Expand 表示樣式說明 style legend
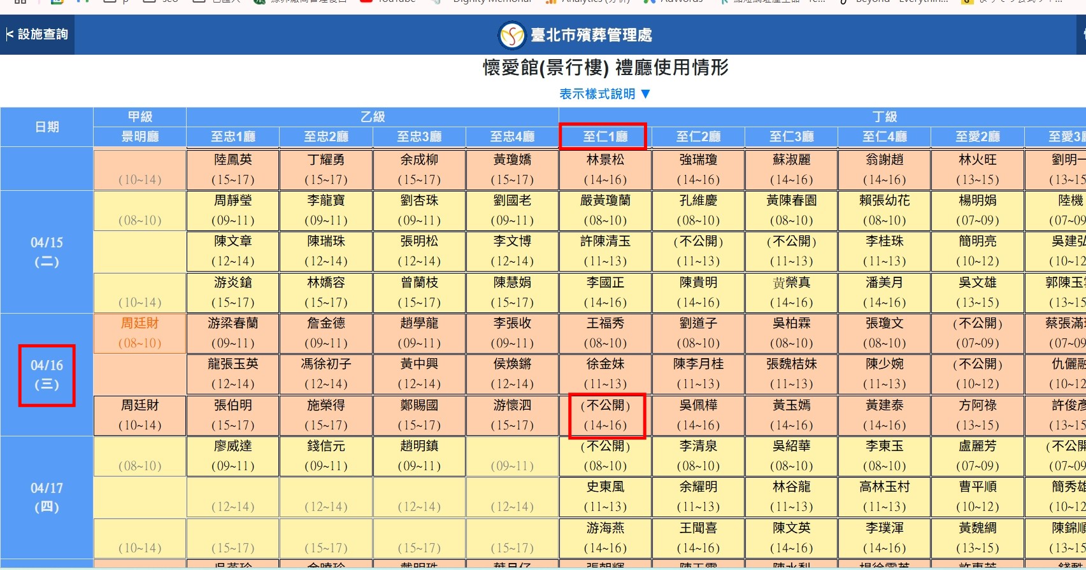The width and height of the screenshot is (1086, 570). click(x=605, y=94)
